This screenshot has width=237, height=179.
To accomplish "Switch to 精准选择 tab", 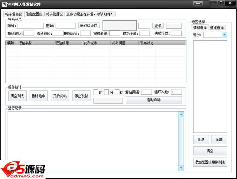I will coord(217,28).
